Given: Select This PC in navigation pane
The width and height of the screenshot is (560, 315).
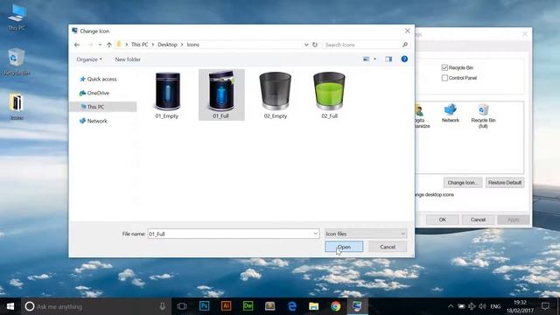Looking at the screenshot, I should 103,107.
